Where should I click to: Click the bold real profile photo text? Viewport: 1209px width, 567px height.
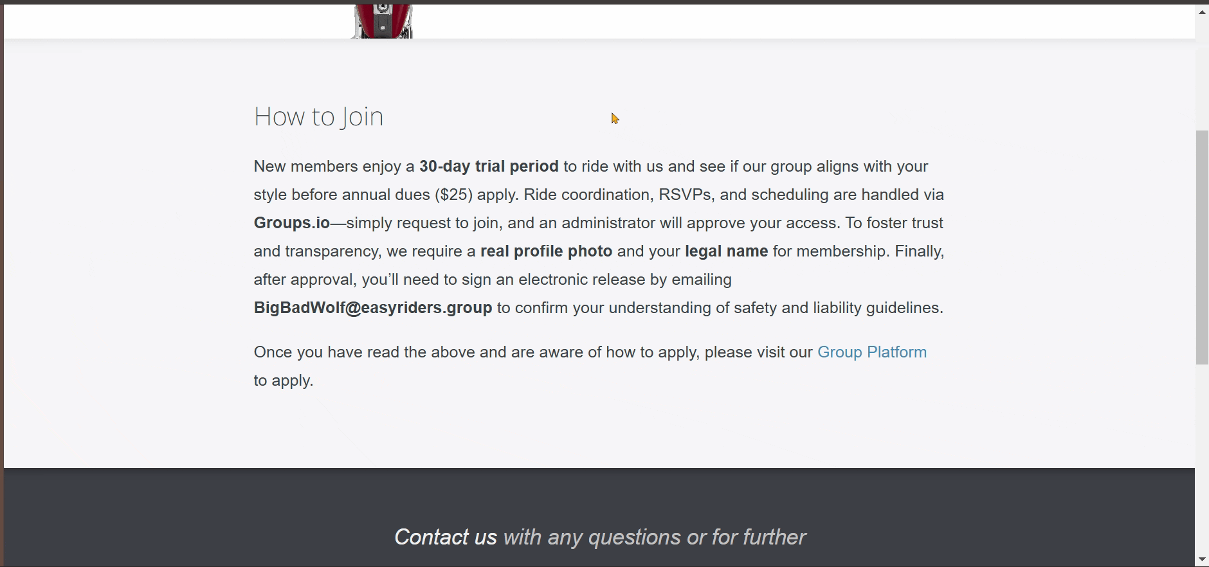[x=546, y=251]
